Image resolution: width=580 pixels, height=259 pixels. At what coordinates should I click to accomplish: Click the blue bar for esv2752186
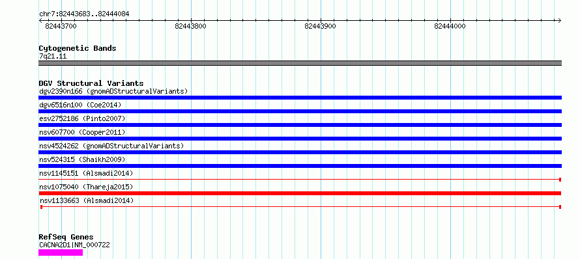click(300, 125)
